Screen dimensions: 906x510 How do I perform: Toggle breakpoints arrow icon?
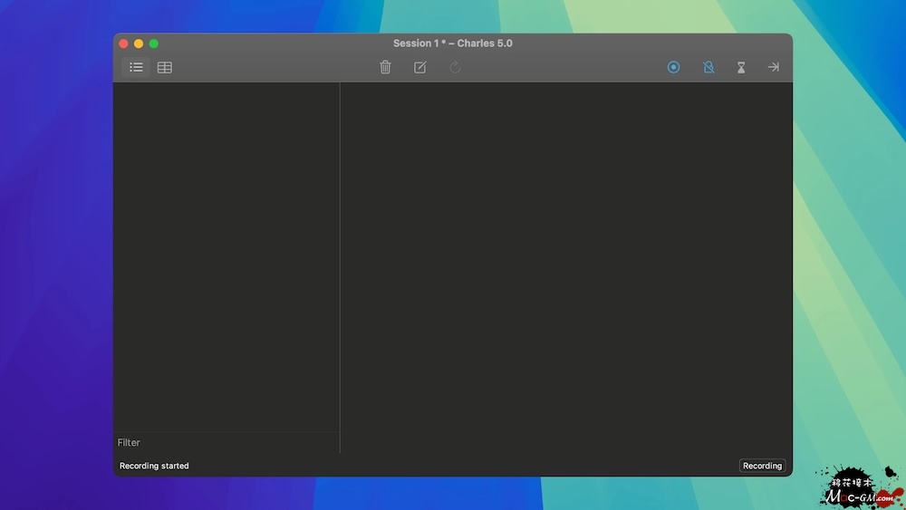pos(773,67)
